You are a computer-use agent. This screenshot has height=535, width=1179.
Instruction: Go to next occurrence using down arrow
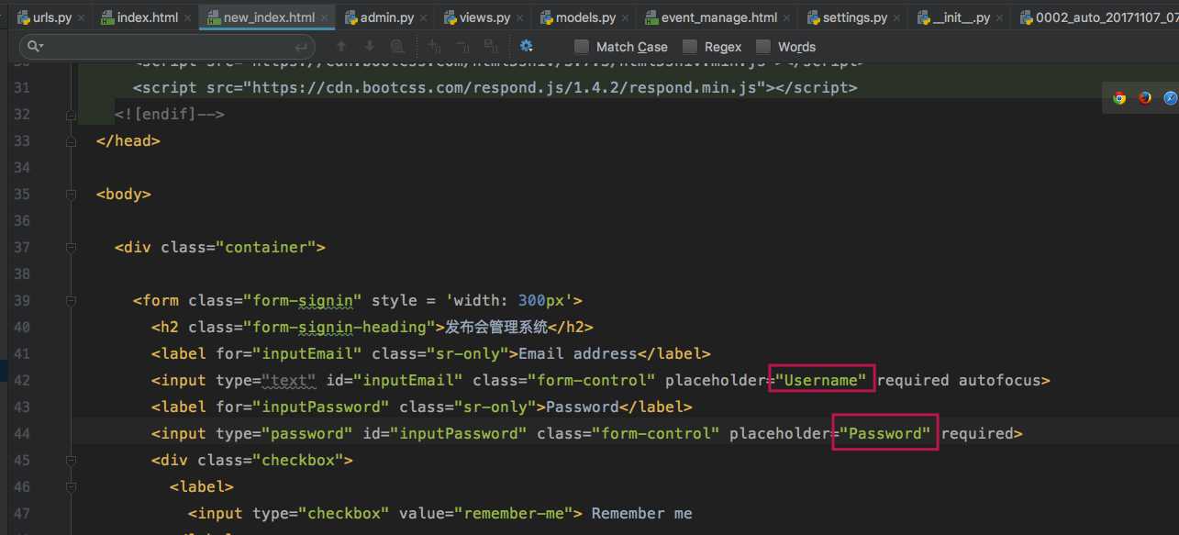[x=370, y=47]
